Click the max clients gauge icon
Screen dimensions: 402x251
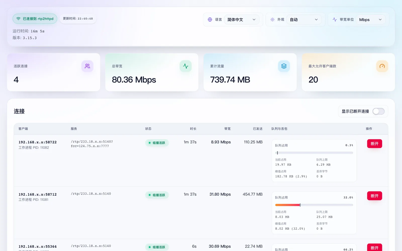[382, 66]
